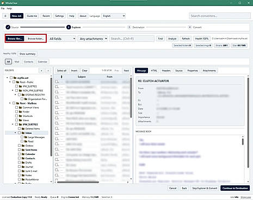Click the Large Messages folder icon
Viewport: 253px width, 200px height.
(x=26, y=137)
